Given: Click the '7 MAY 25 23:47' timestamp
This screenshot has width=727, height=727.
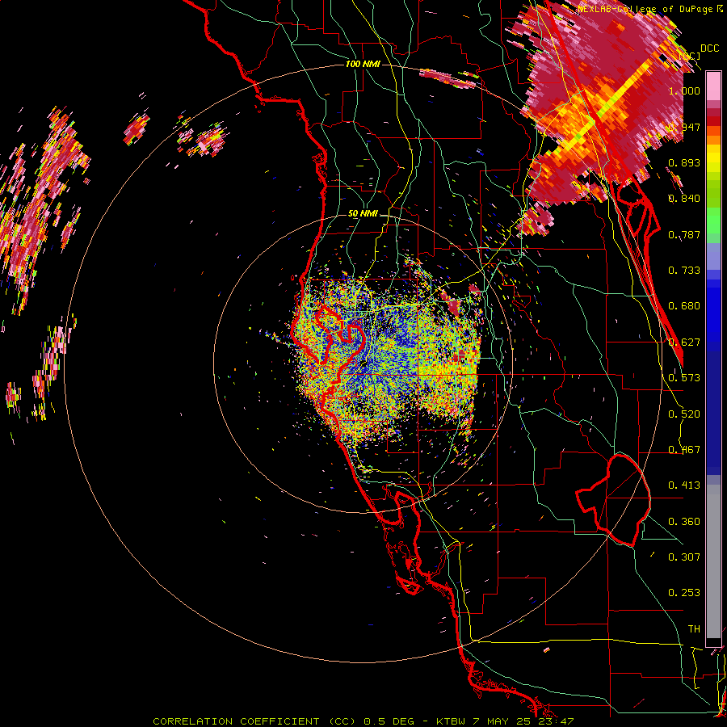Looking at the screenshot, I should coord(523,721).
